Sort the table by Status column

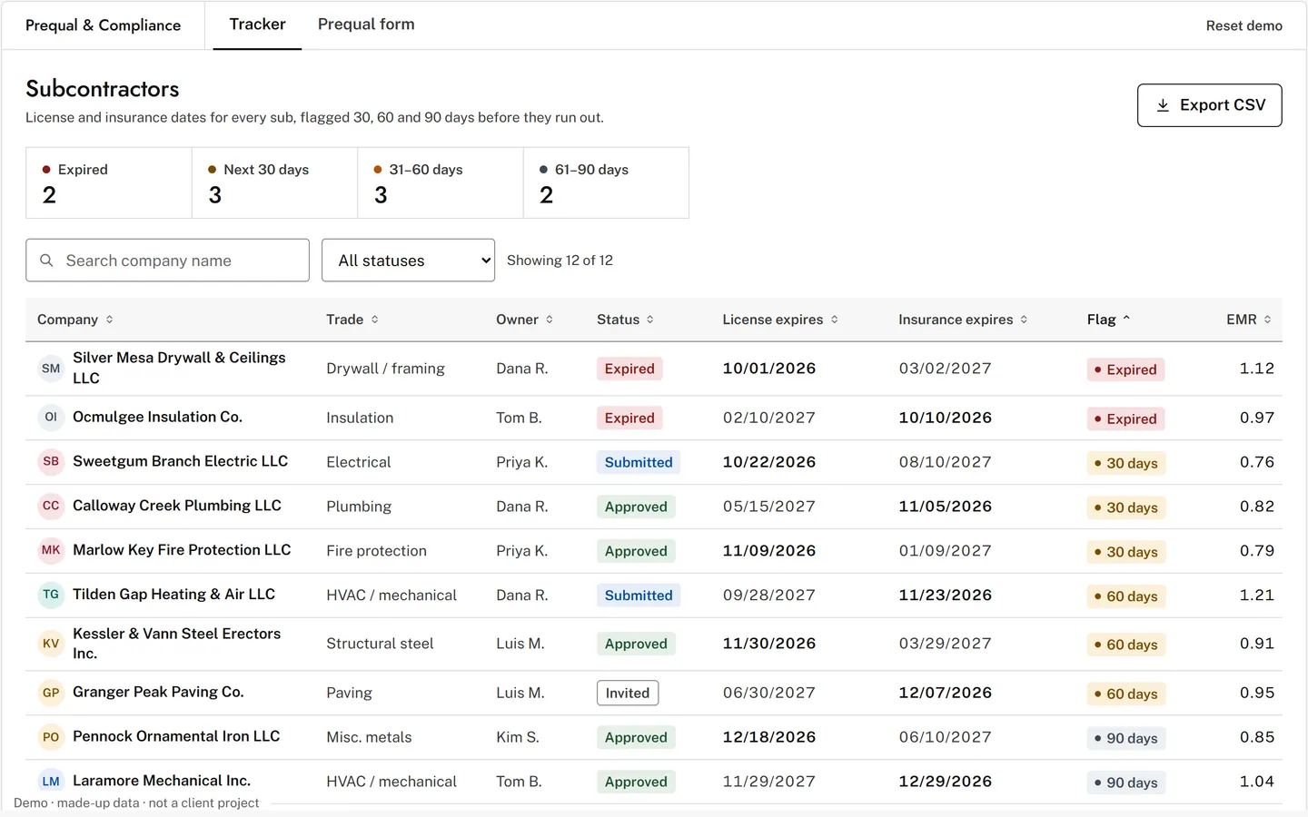[625, 320]
